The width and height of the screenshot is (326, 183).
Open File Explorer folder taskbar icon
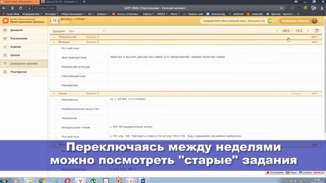coord(29,181)
